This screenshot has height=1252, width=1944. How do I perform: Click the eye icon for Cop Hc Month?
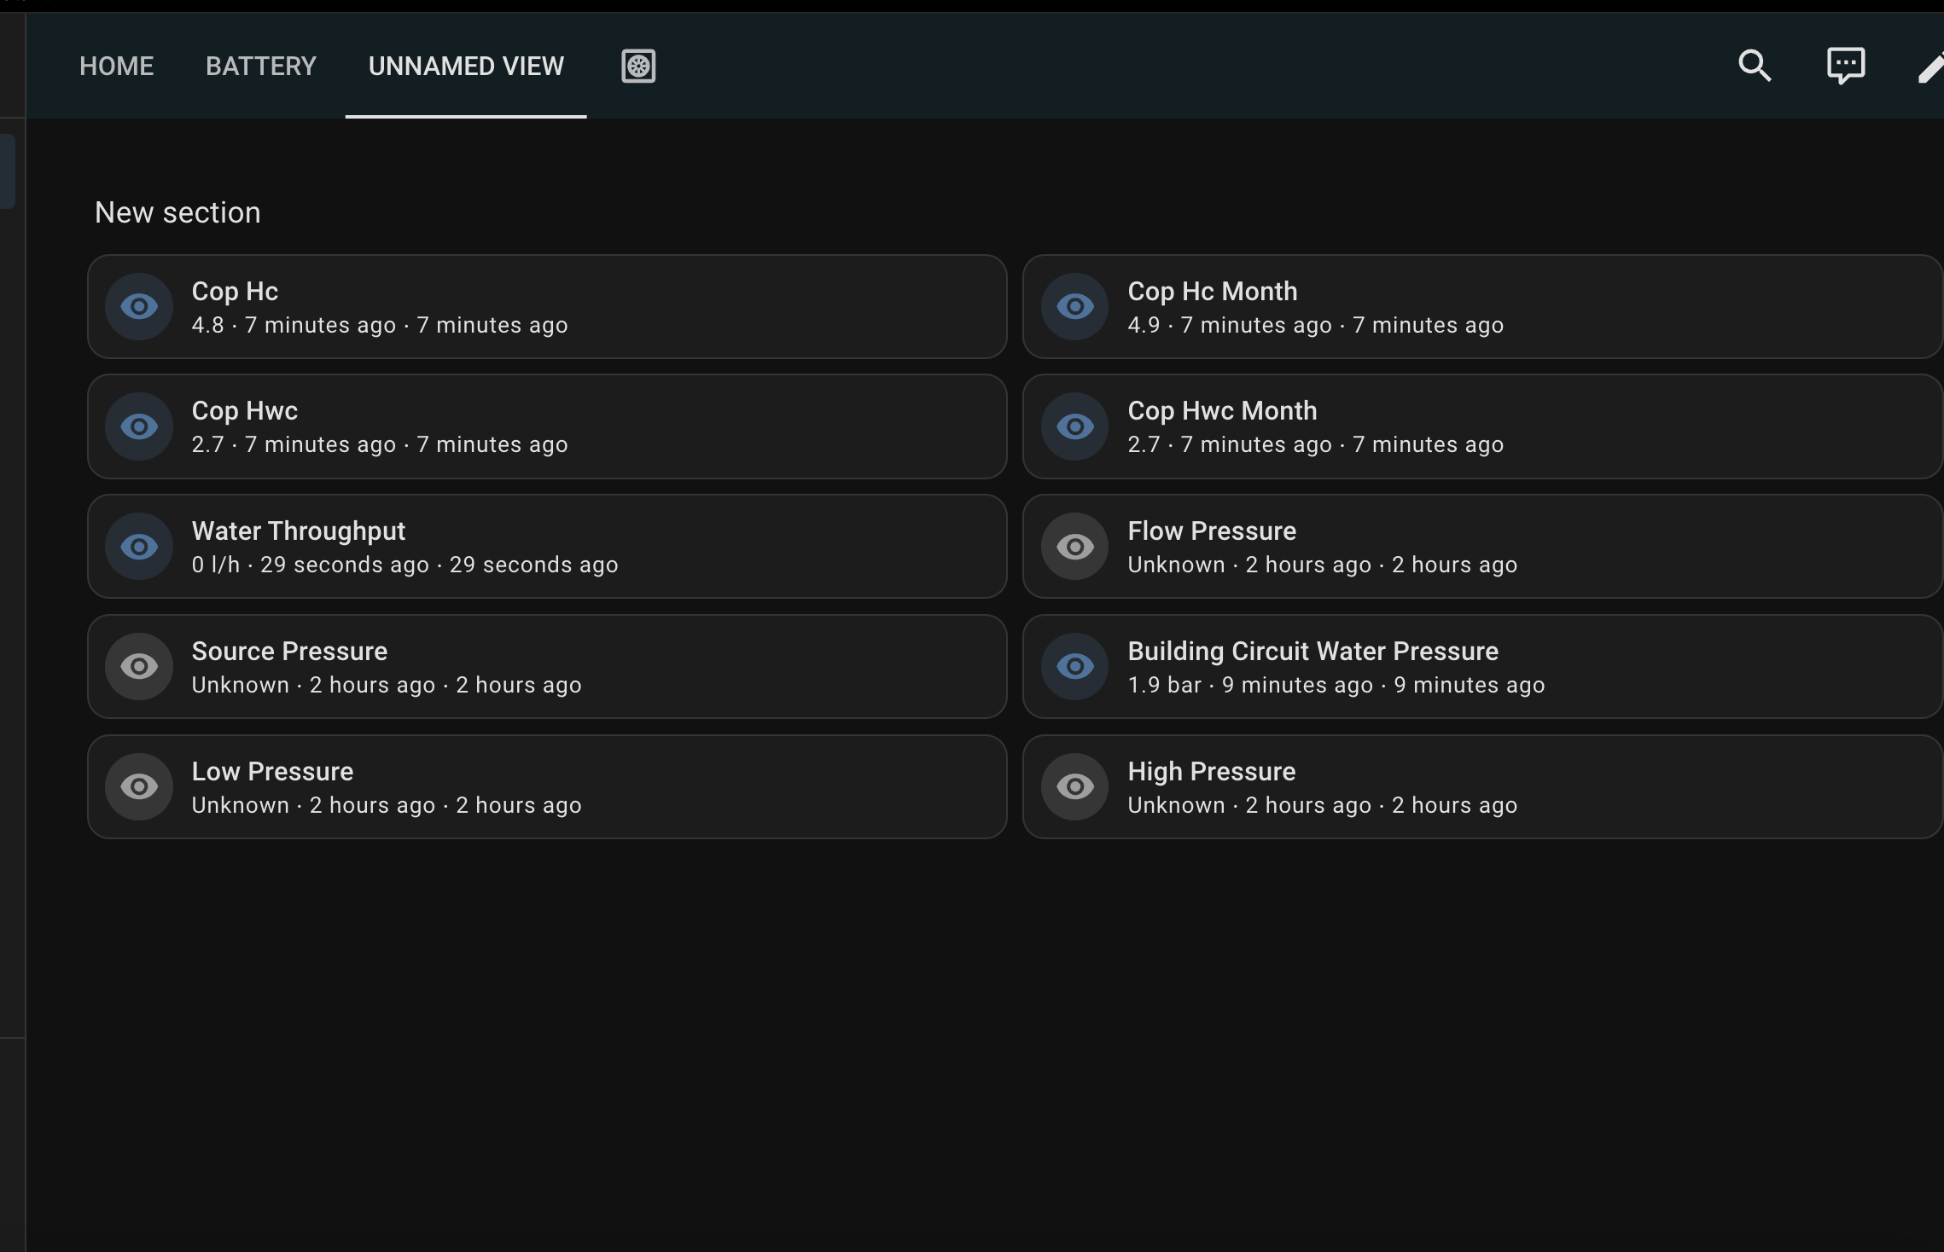[x=1075, y=306]
